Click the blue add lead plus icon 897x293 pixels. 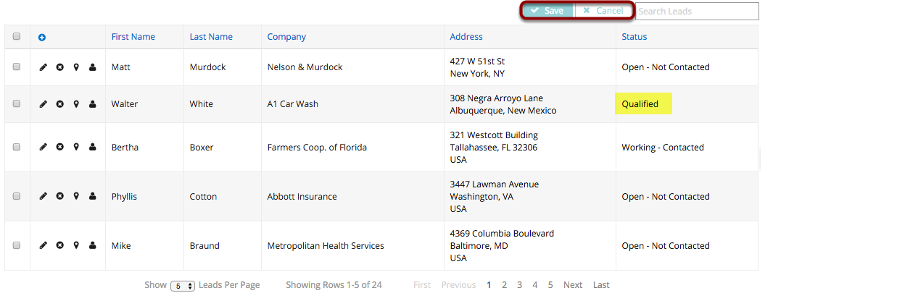coord(42,37)
